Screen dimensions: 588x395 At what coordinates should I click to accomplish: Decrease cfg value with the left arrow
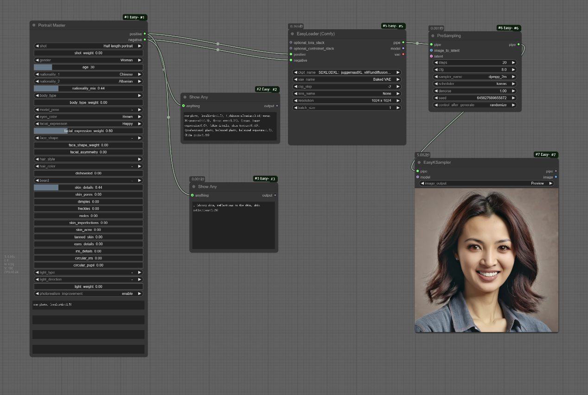[436, 70]
